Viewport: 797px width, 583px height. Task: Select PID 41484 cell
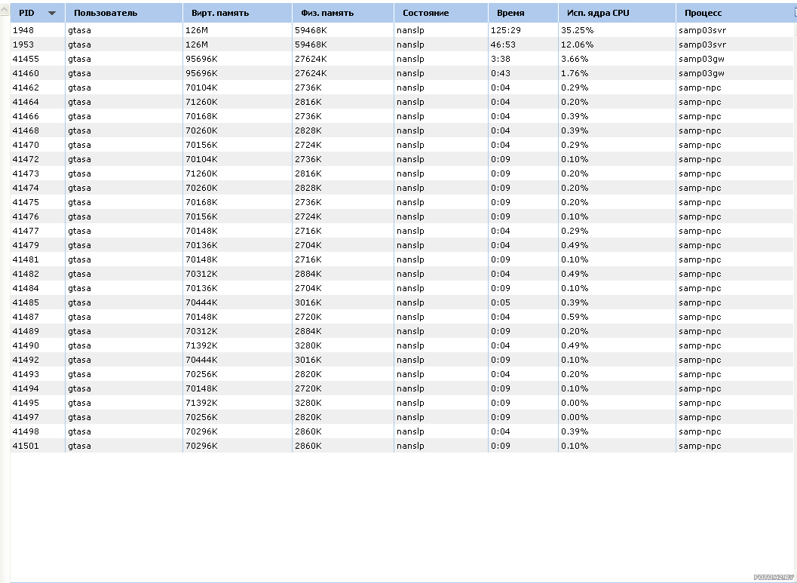coord(26,288)
